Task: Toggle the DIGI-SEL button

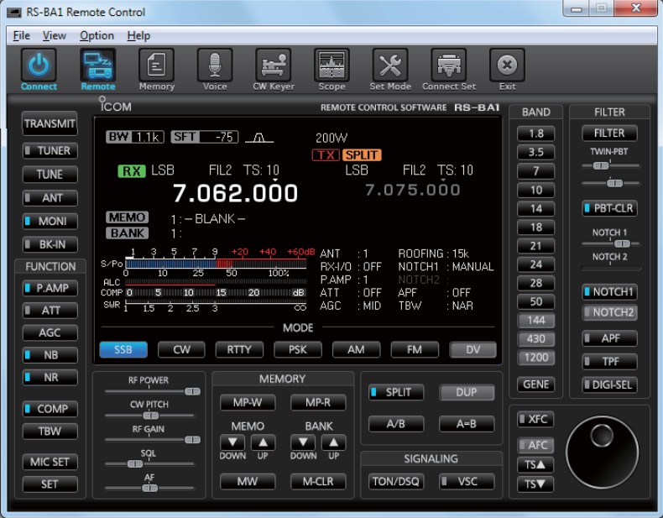Action: point(609,385)
